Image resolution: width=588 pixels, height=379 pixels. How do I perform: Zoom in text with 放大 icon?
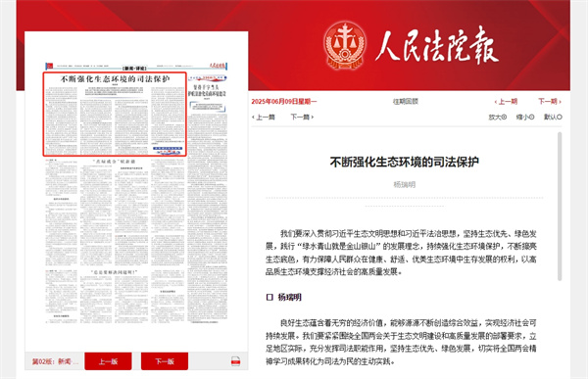[x=498, y=117]
